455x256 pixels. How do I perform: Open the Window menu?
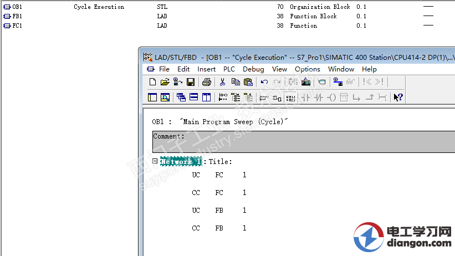341,69
